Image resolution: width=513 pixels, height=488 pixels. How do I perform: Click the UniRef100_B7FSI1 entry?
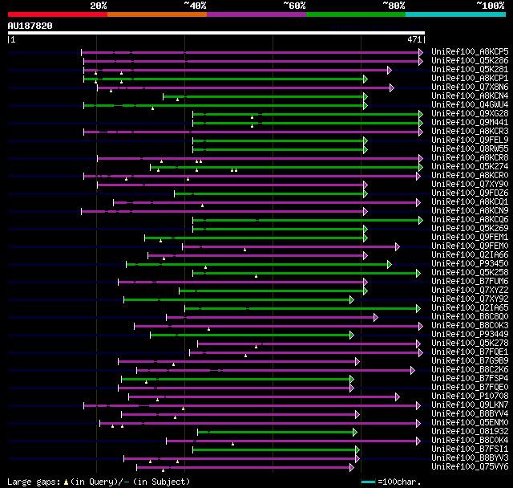click(x=470, y=449)
